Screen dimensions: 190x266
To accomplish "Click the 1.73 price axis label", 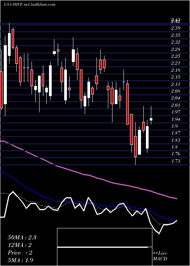I will (176, 161).
